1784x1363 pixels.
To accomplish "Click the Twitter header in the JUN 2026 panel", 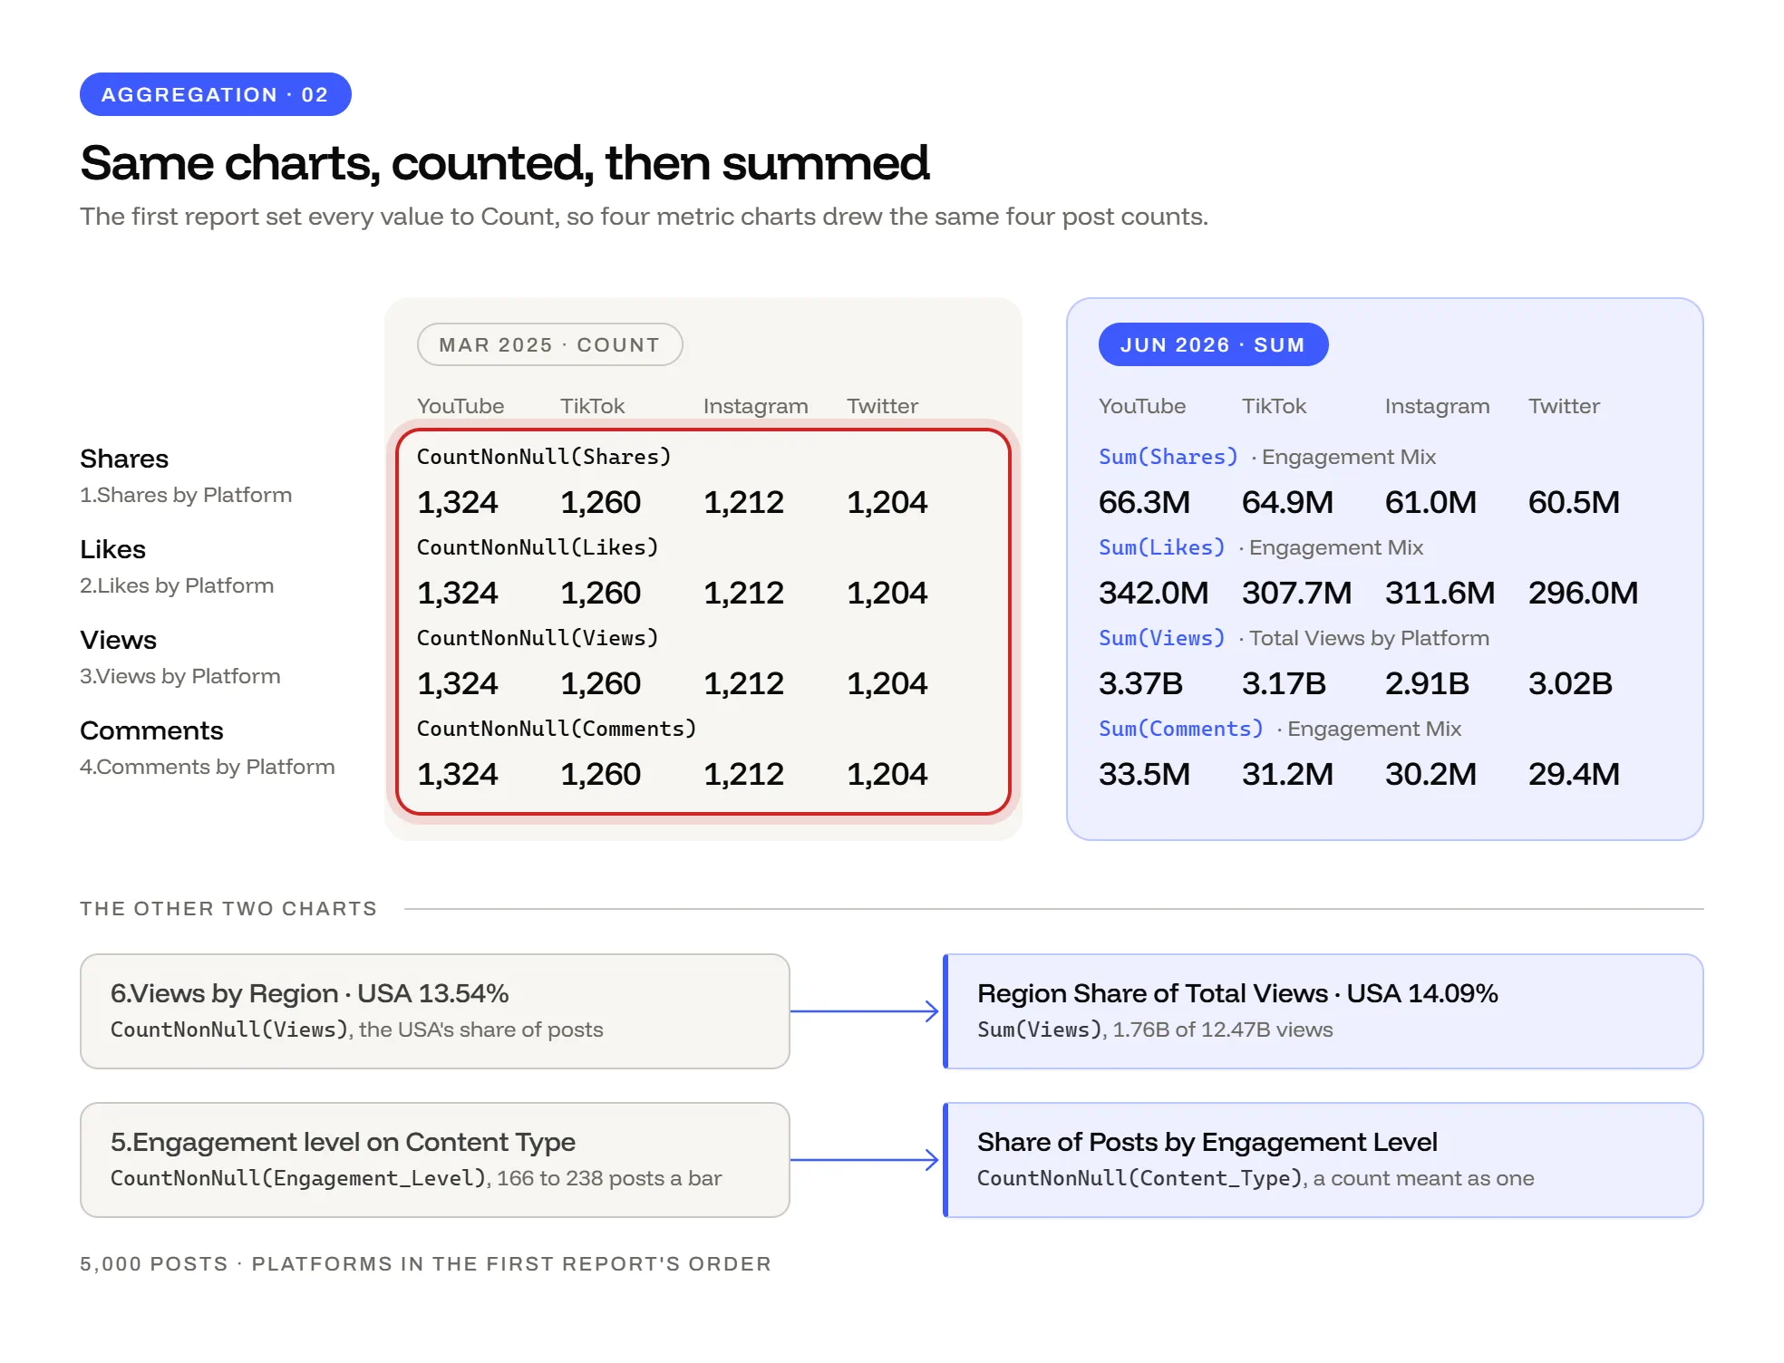I will 1564,406.
